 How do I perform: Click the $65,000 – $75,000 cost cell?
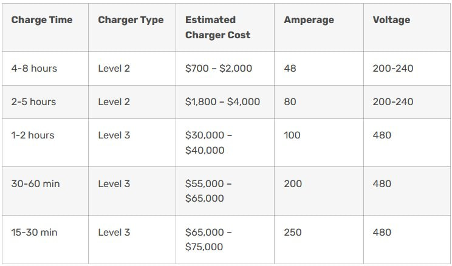tap(208, 239)
